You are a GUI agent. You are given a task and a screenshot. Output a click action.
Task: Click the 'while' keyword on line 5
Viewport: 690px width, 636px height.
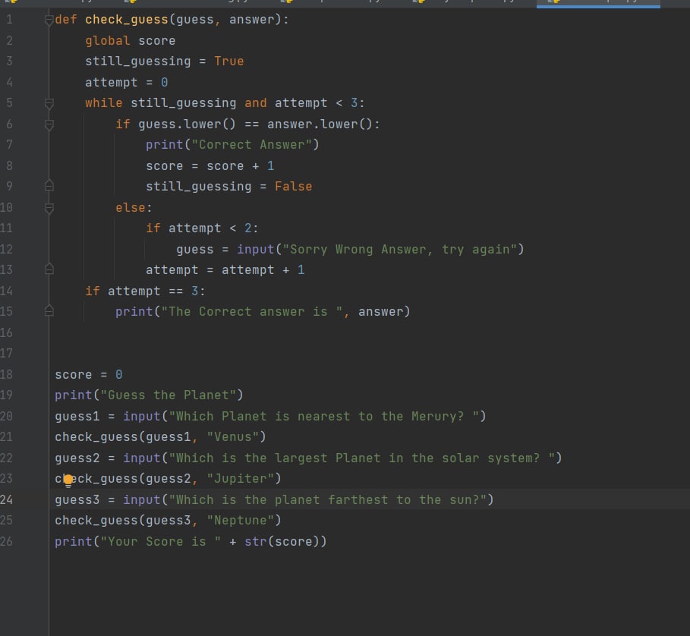pyautogui.click(x=103, y=103)
